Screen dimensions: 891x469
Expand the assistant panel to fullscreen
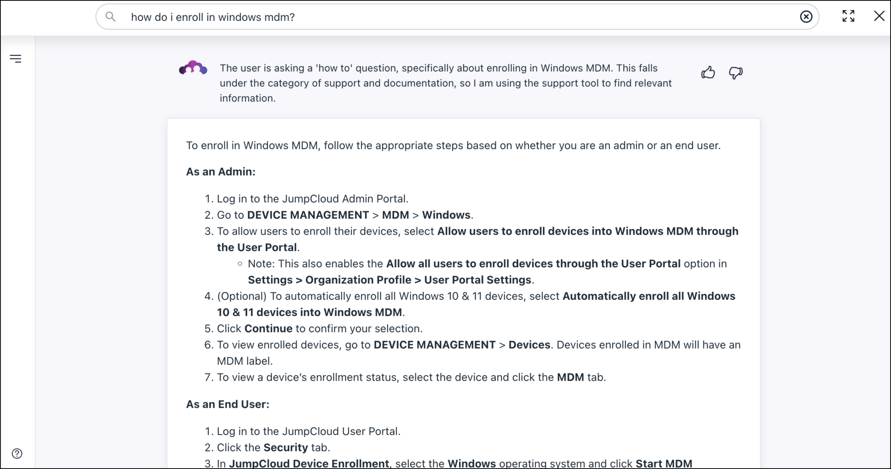(848, 16)
